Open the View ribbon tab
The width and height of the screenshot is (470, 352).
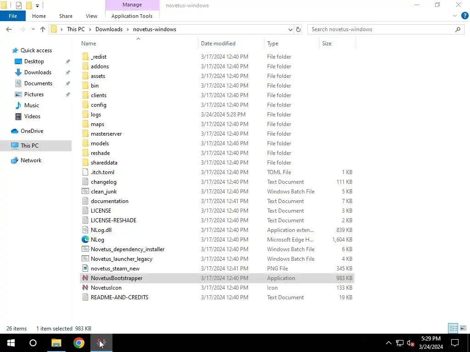pyautogui.click(x=91, y=16)
